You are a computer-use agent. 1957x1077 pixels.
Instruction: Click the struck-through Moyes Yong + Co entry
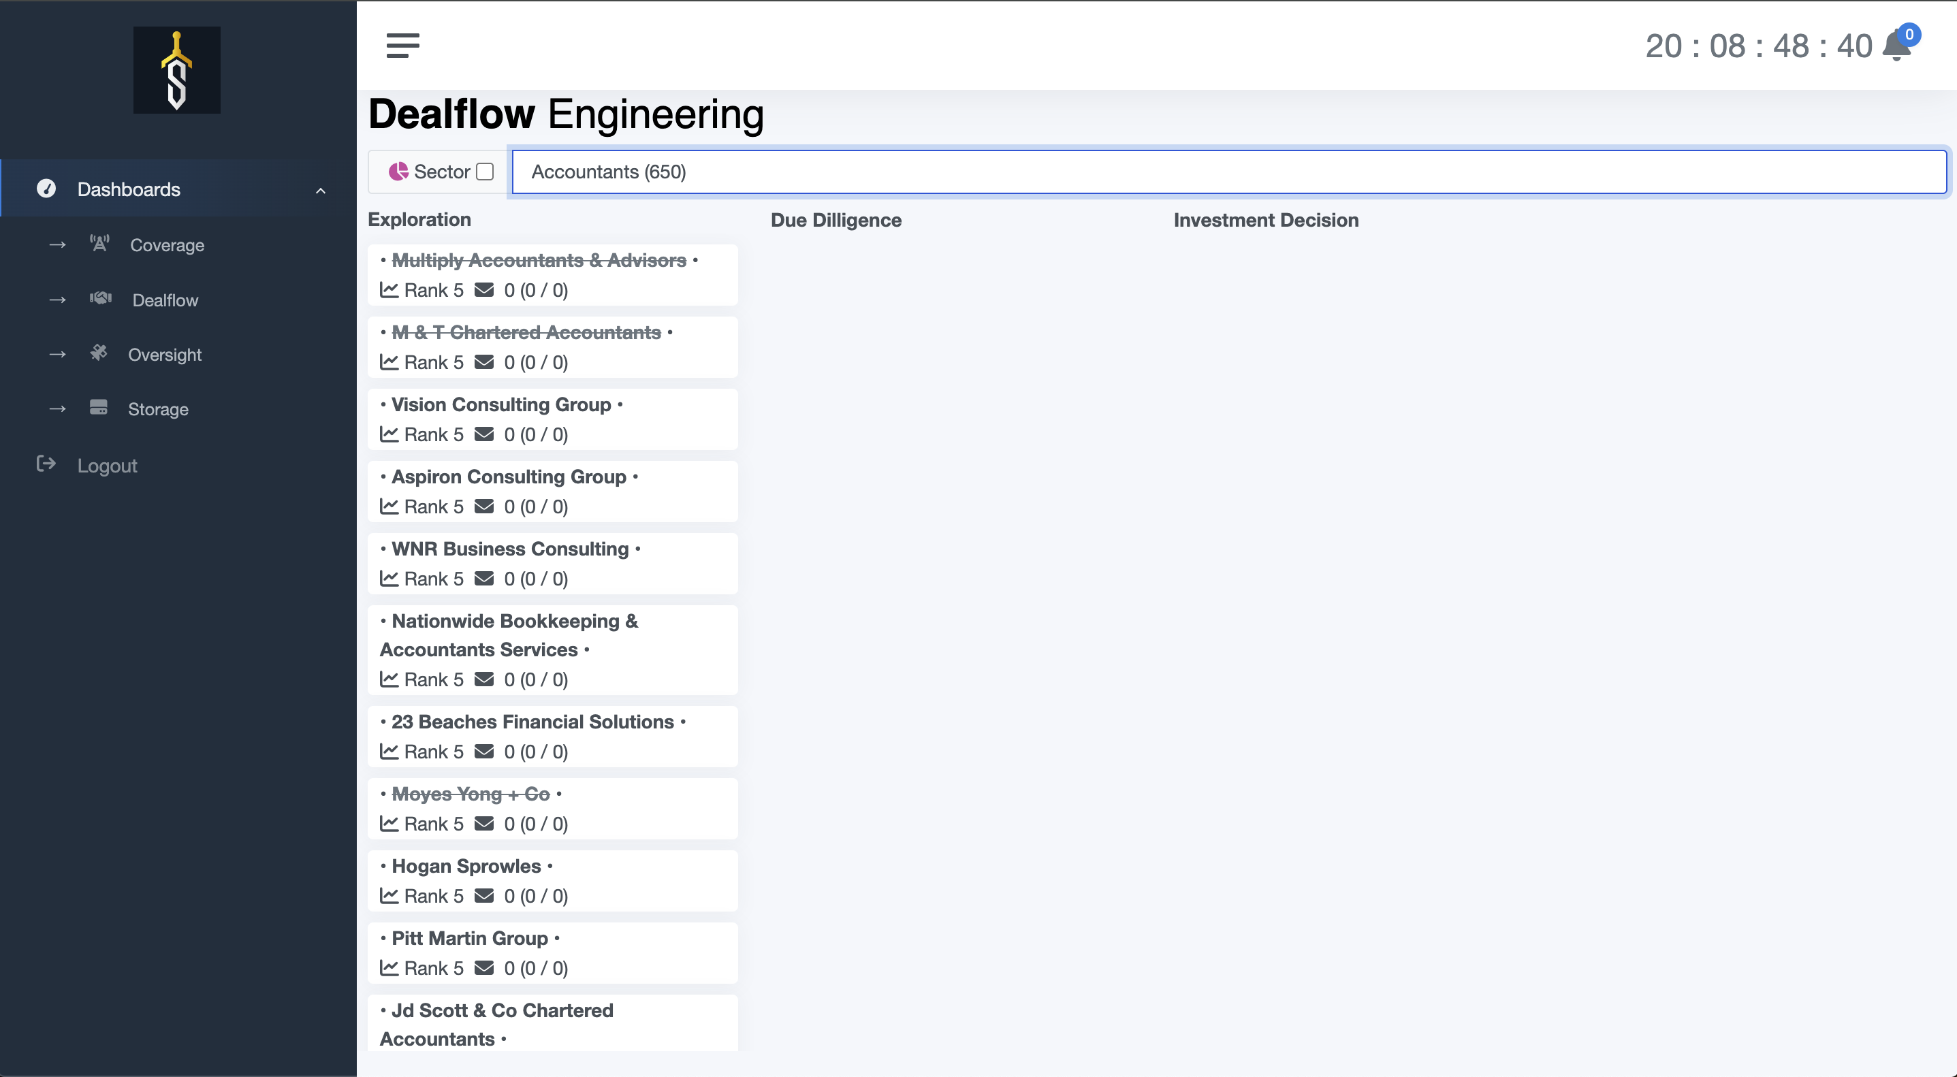[x=471, y=794]
